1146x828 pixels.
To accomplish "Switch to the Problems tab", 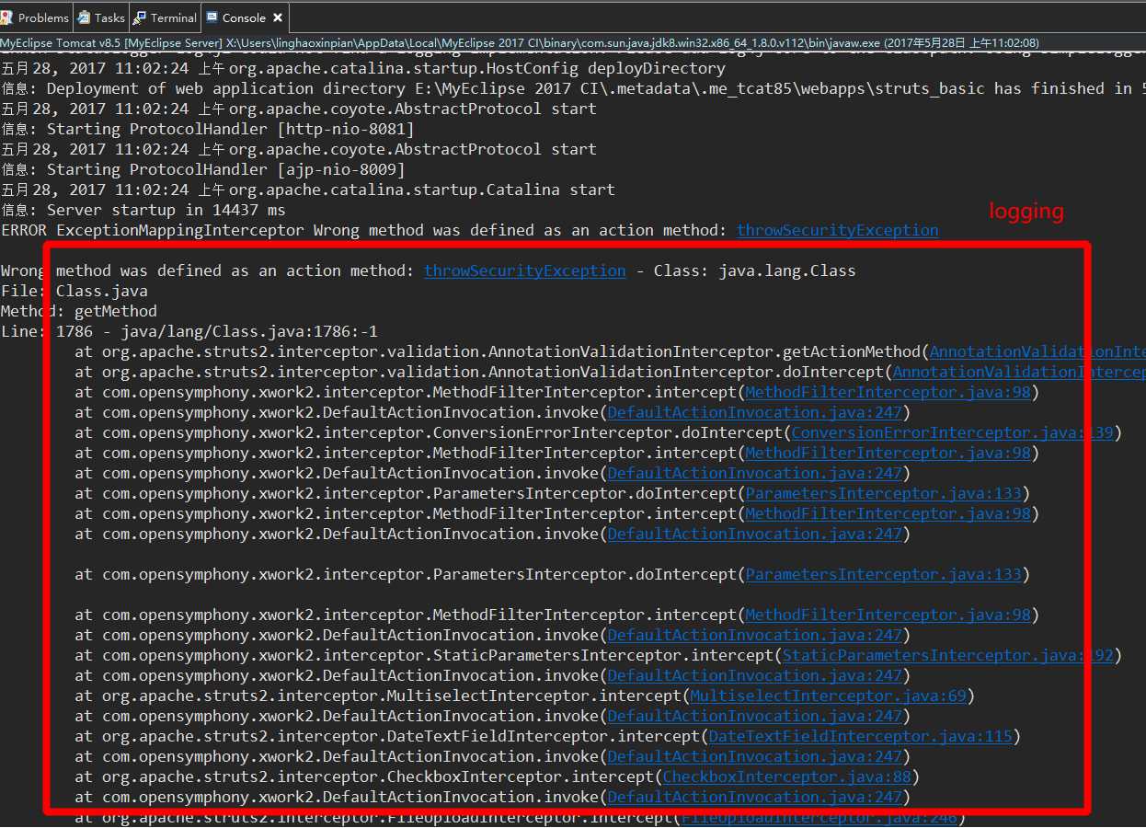I will [35, 17].
